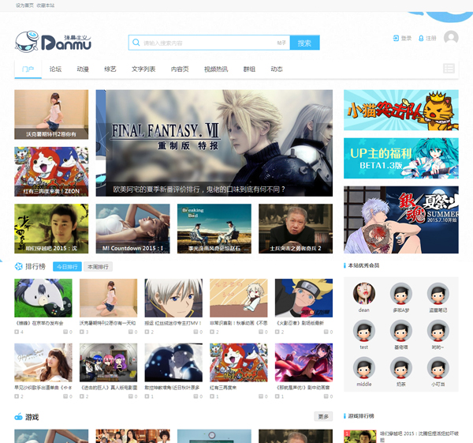Open the 动态 navigation tab

tap(277, 69)
